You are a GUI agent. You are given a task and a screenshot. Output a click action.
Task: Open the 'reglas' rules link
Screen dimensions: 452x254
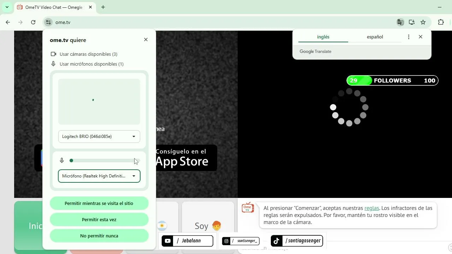coord(371,208)
